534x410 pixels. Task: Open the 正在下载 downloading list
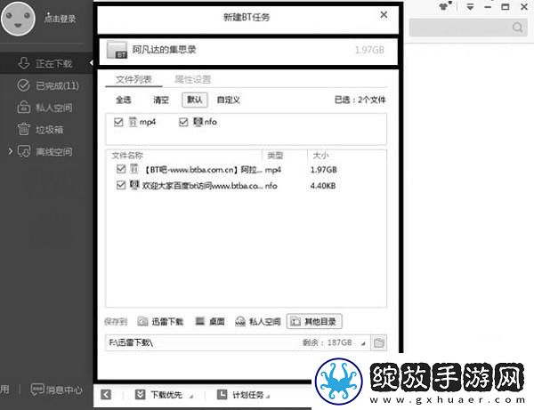46,63
